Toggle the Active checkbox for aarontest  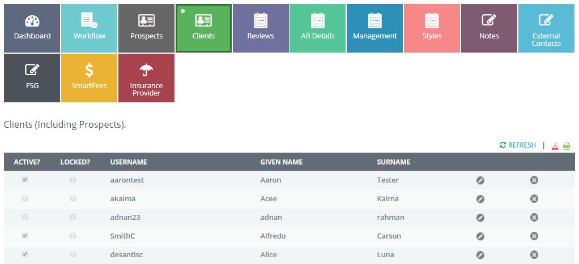pos(25,180)
